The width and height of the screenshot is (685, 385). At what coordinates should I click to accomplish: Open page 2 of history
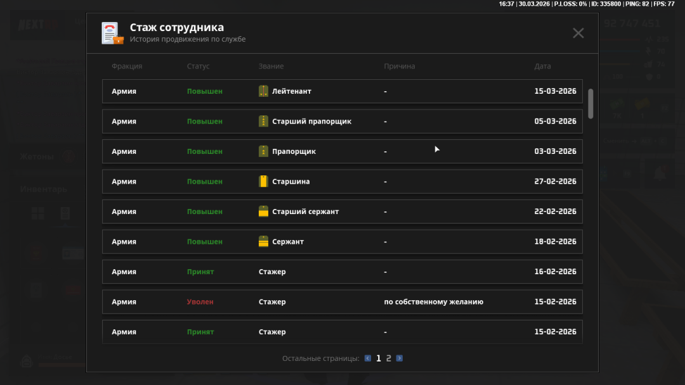coord(389,358)
